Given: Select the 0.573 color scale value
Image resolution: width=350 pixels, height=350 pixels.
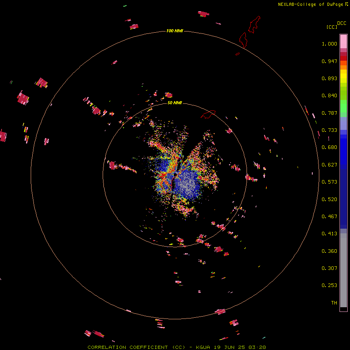Looking at the screenshot, I should (329, 182).
